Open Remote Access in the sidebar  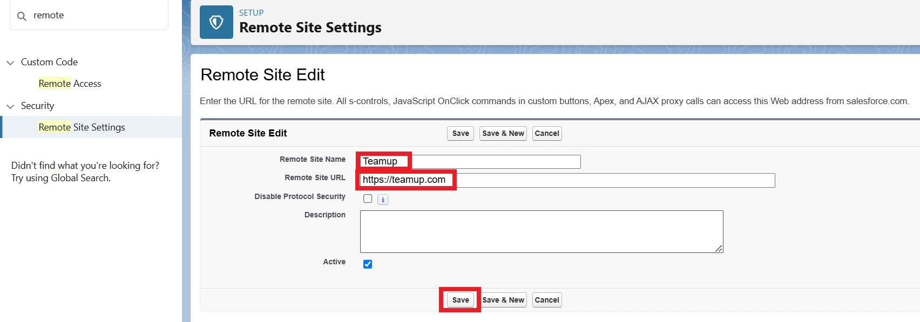pos(70,84)
